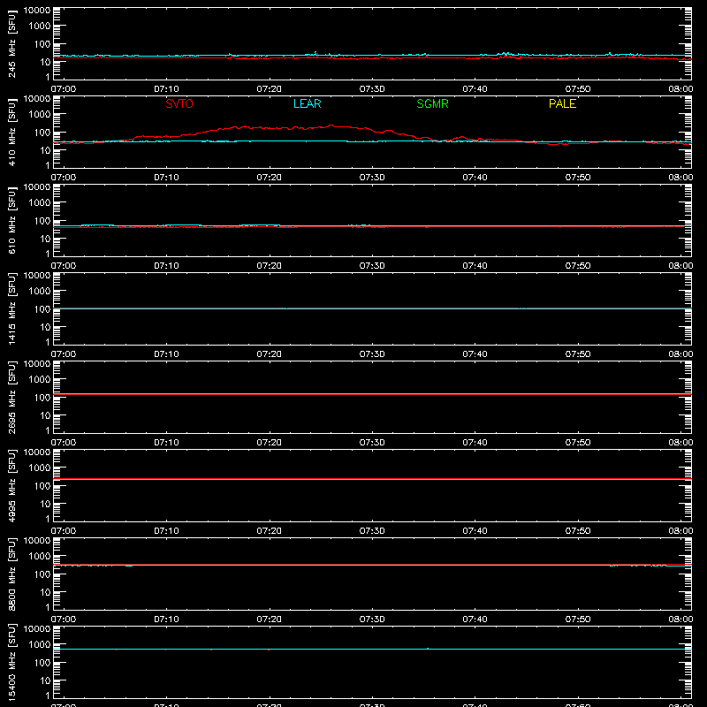Image resolution: width=707 pixels, height=707 pixels.
Task: Click the 07:00 tick label under 245 MHz panel
Action: [64, 89]
